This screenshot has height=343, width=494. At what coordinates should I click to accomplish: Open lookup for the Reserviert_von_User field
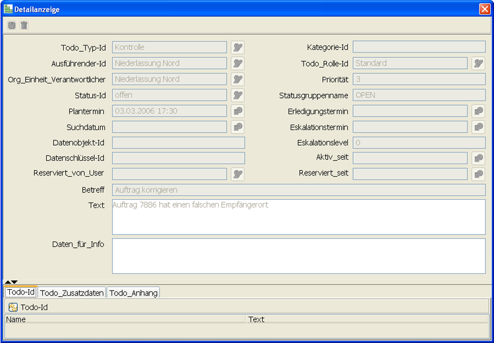[x=238, y=174]
